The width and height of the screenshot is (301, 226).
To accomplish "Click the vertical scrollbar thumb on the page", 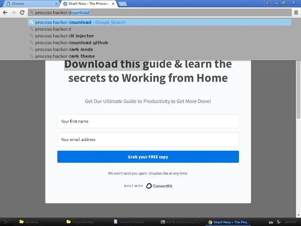I will point(299,89).
